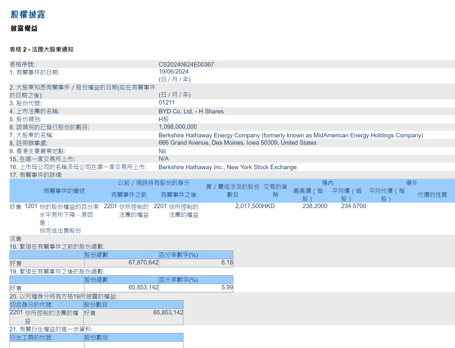Select percentage figure 6.18
455x348 pixels.
coord(227,263)
